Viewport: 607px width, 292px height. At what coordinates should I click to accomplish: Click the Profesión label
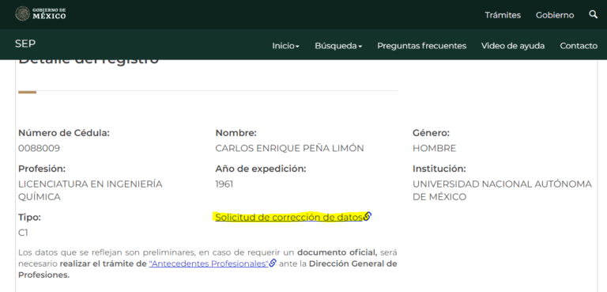(42, 169)
